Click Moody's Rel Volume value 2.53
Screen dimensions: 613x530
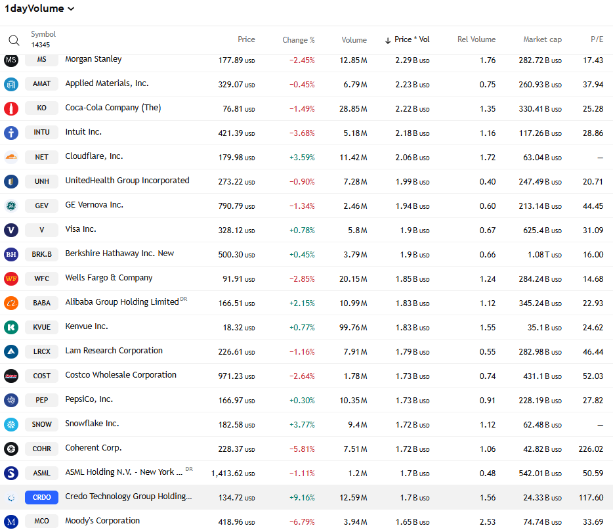click(488, 521)
